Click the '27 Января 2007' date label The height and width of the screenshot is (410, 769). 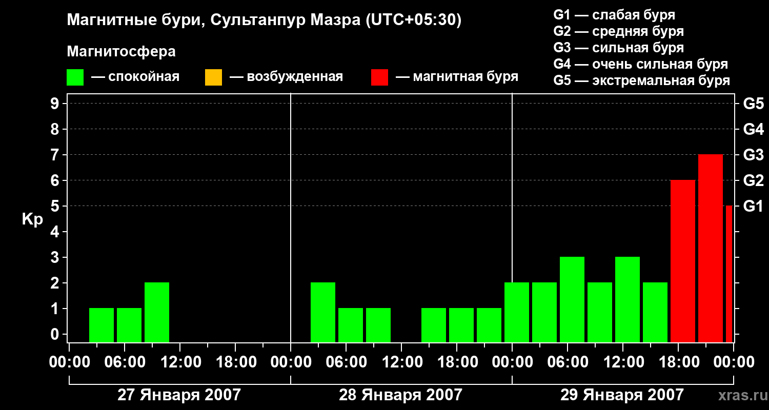click(179, 395)
